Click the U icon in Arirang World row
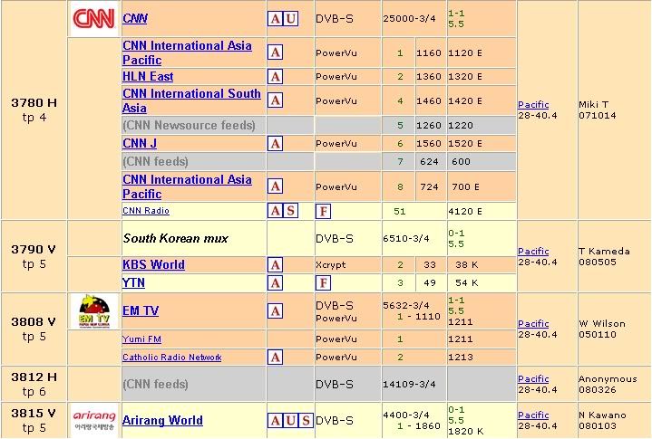Viewport: 652px width, 439px height. [291, 420]
